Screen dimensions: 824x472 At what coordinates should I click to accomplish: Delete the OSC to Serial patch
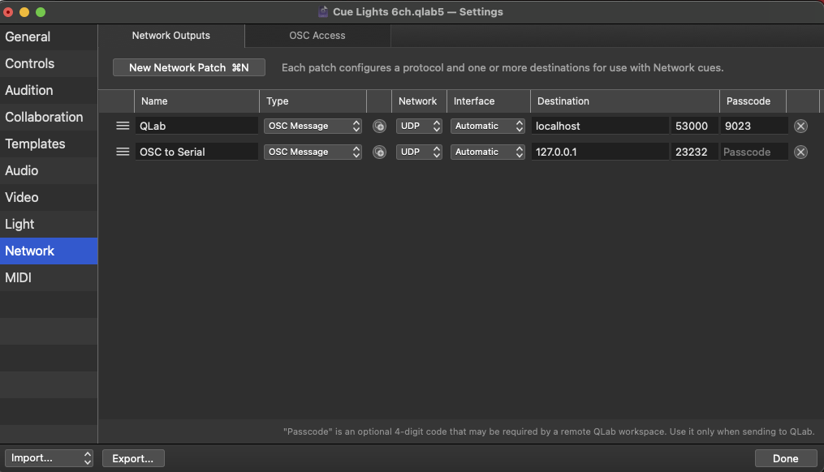[x=800, y=152]
